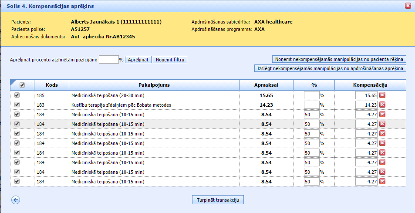Toggle the select-all checkbox in table header

pos(22,85)
